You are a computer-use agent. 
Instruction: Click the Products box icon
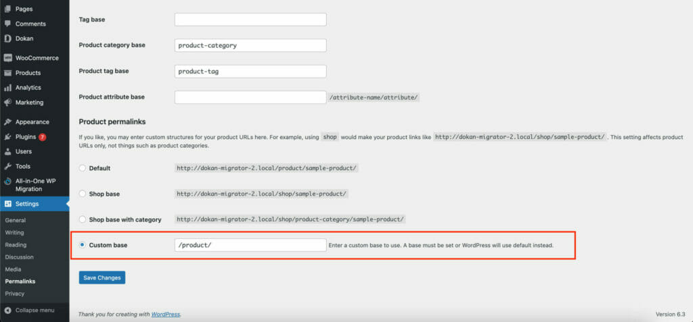[7, 73]
